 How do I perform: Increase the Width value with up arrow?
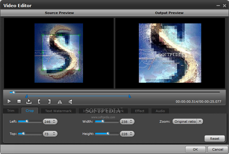(131, 120)
